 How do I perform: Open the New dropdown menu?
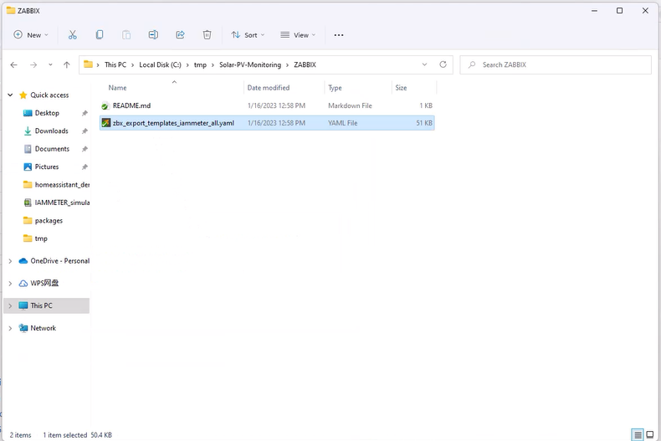pyautogui.click(x=31, y=35)
